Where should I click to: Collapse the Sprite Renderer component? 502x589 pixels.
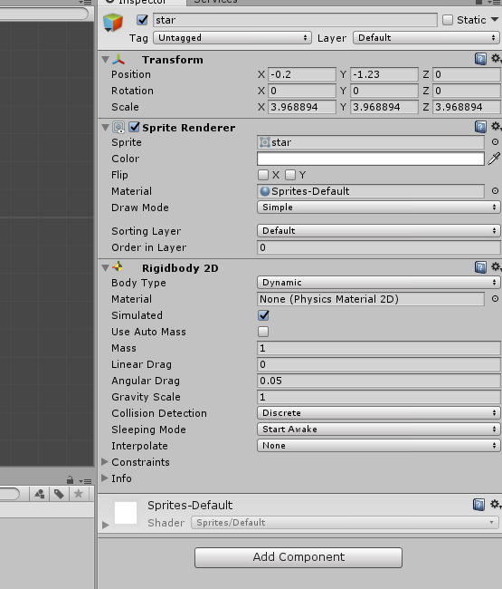(105, 128)
